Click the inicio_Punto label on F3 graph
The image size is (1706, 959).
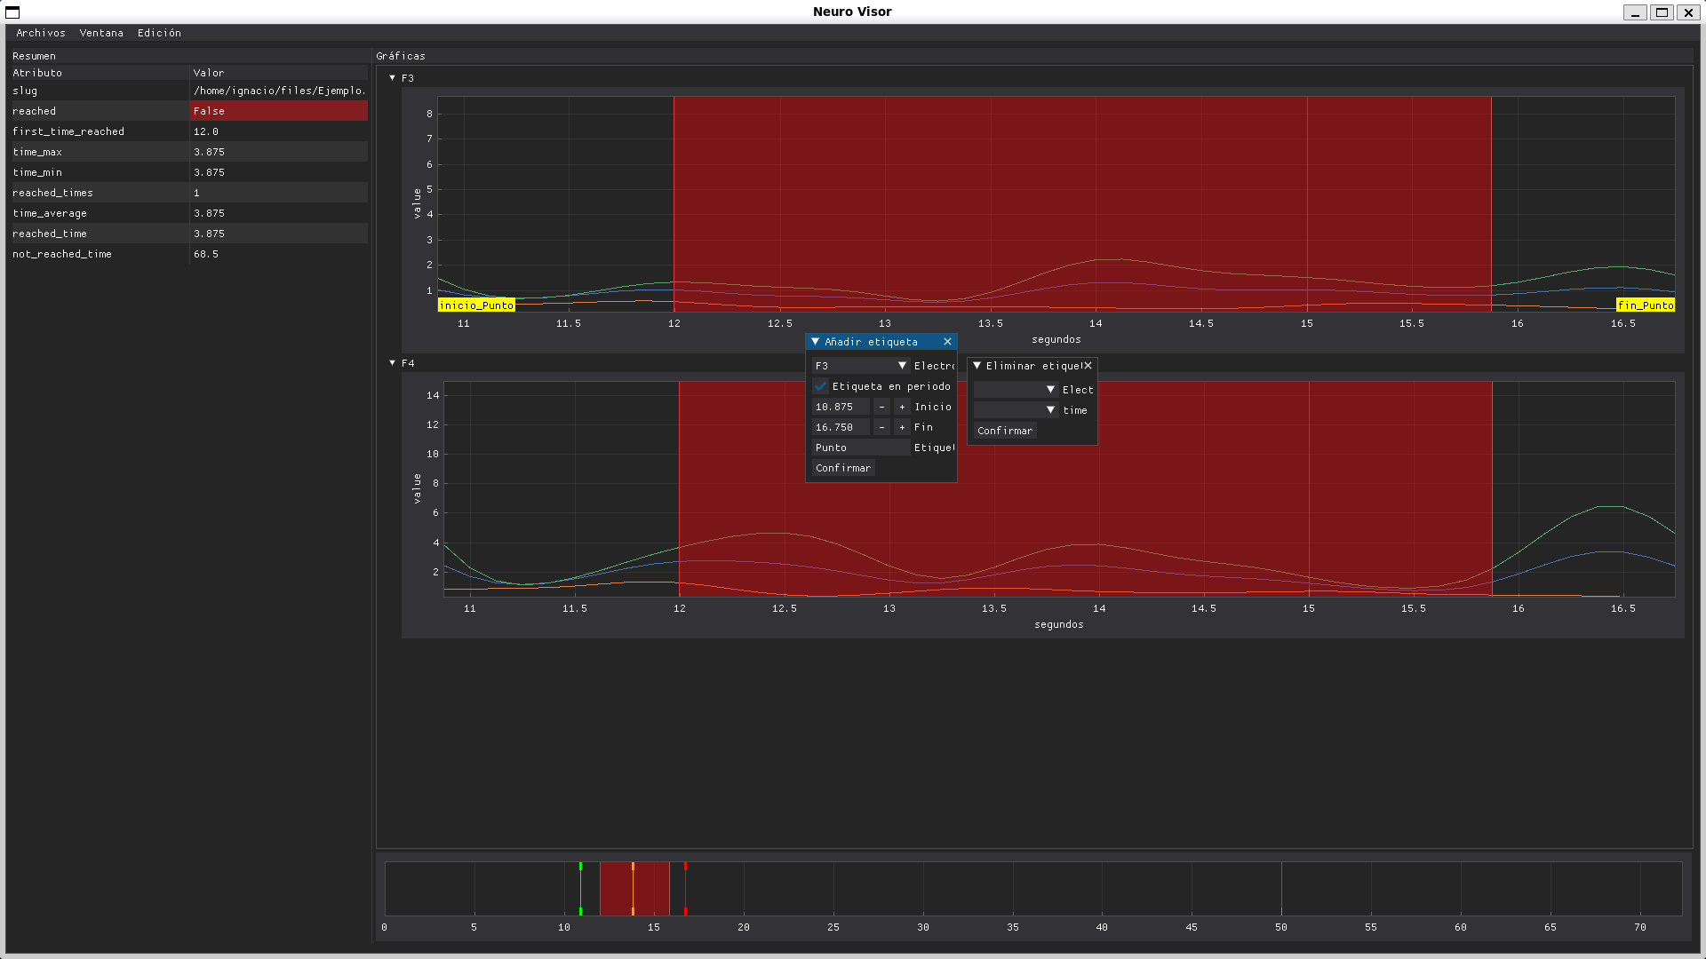[476, 305]
